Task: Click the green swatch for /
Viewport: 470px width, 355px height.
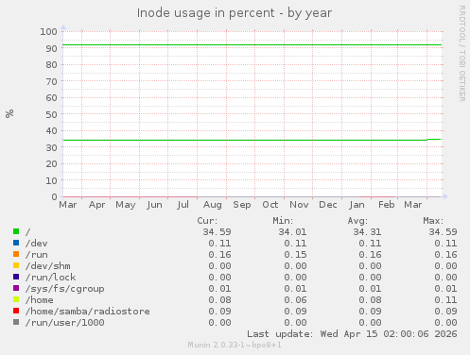Action: click(x=16, y=231)
